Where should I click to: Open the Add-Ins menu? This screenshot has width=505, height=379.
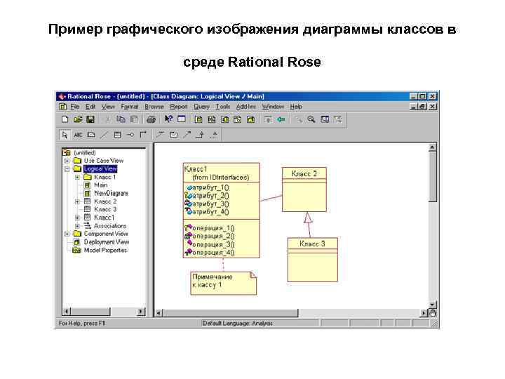click(x=246, y=107)
